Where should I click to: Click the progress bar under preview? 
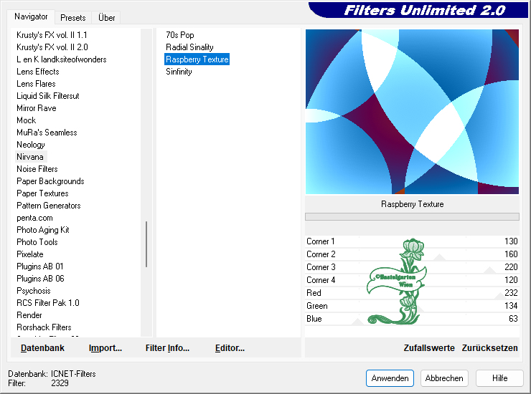point(412,216)
